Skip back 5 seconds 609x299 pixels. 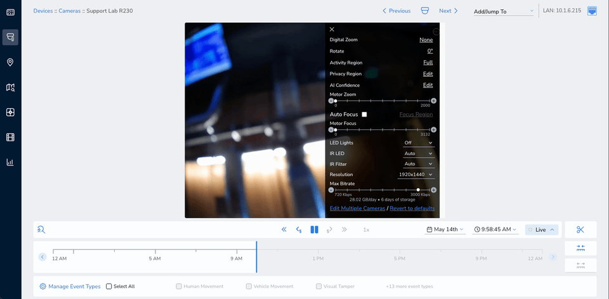coord(299,230)
